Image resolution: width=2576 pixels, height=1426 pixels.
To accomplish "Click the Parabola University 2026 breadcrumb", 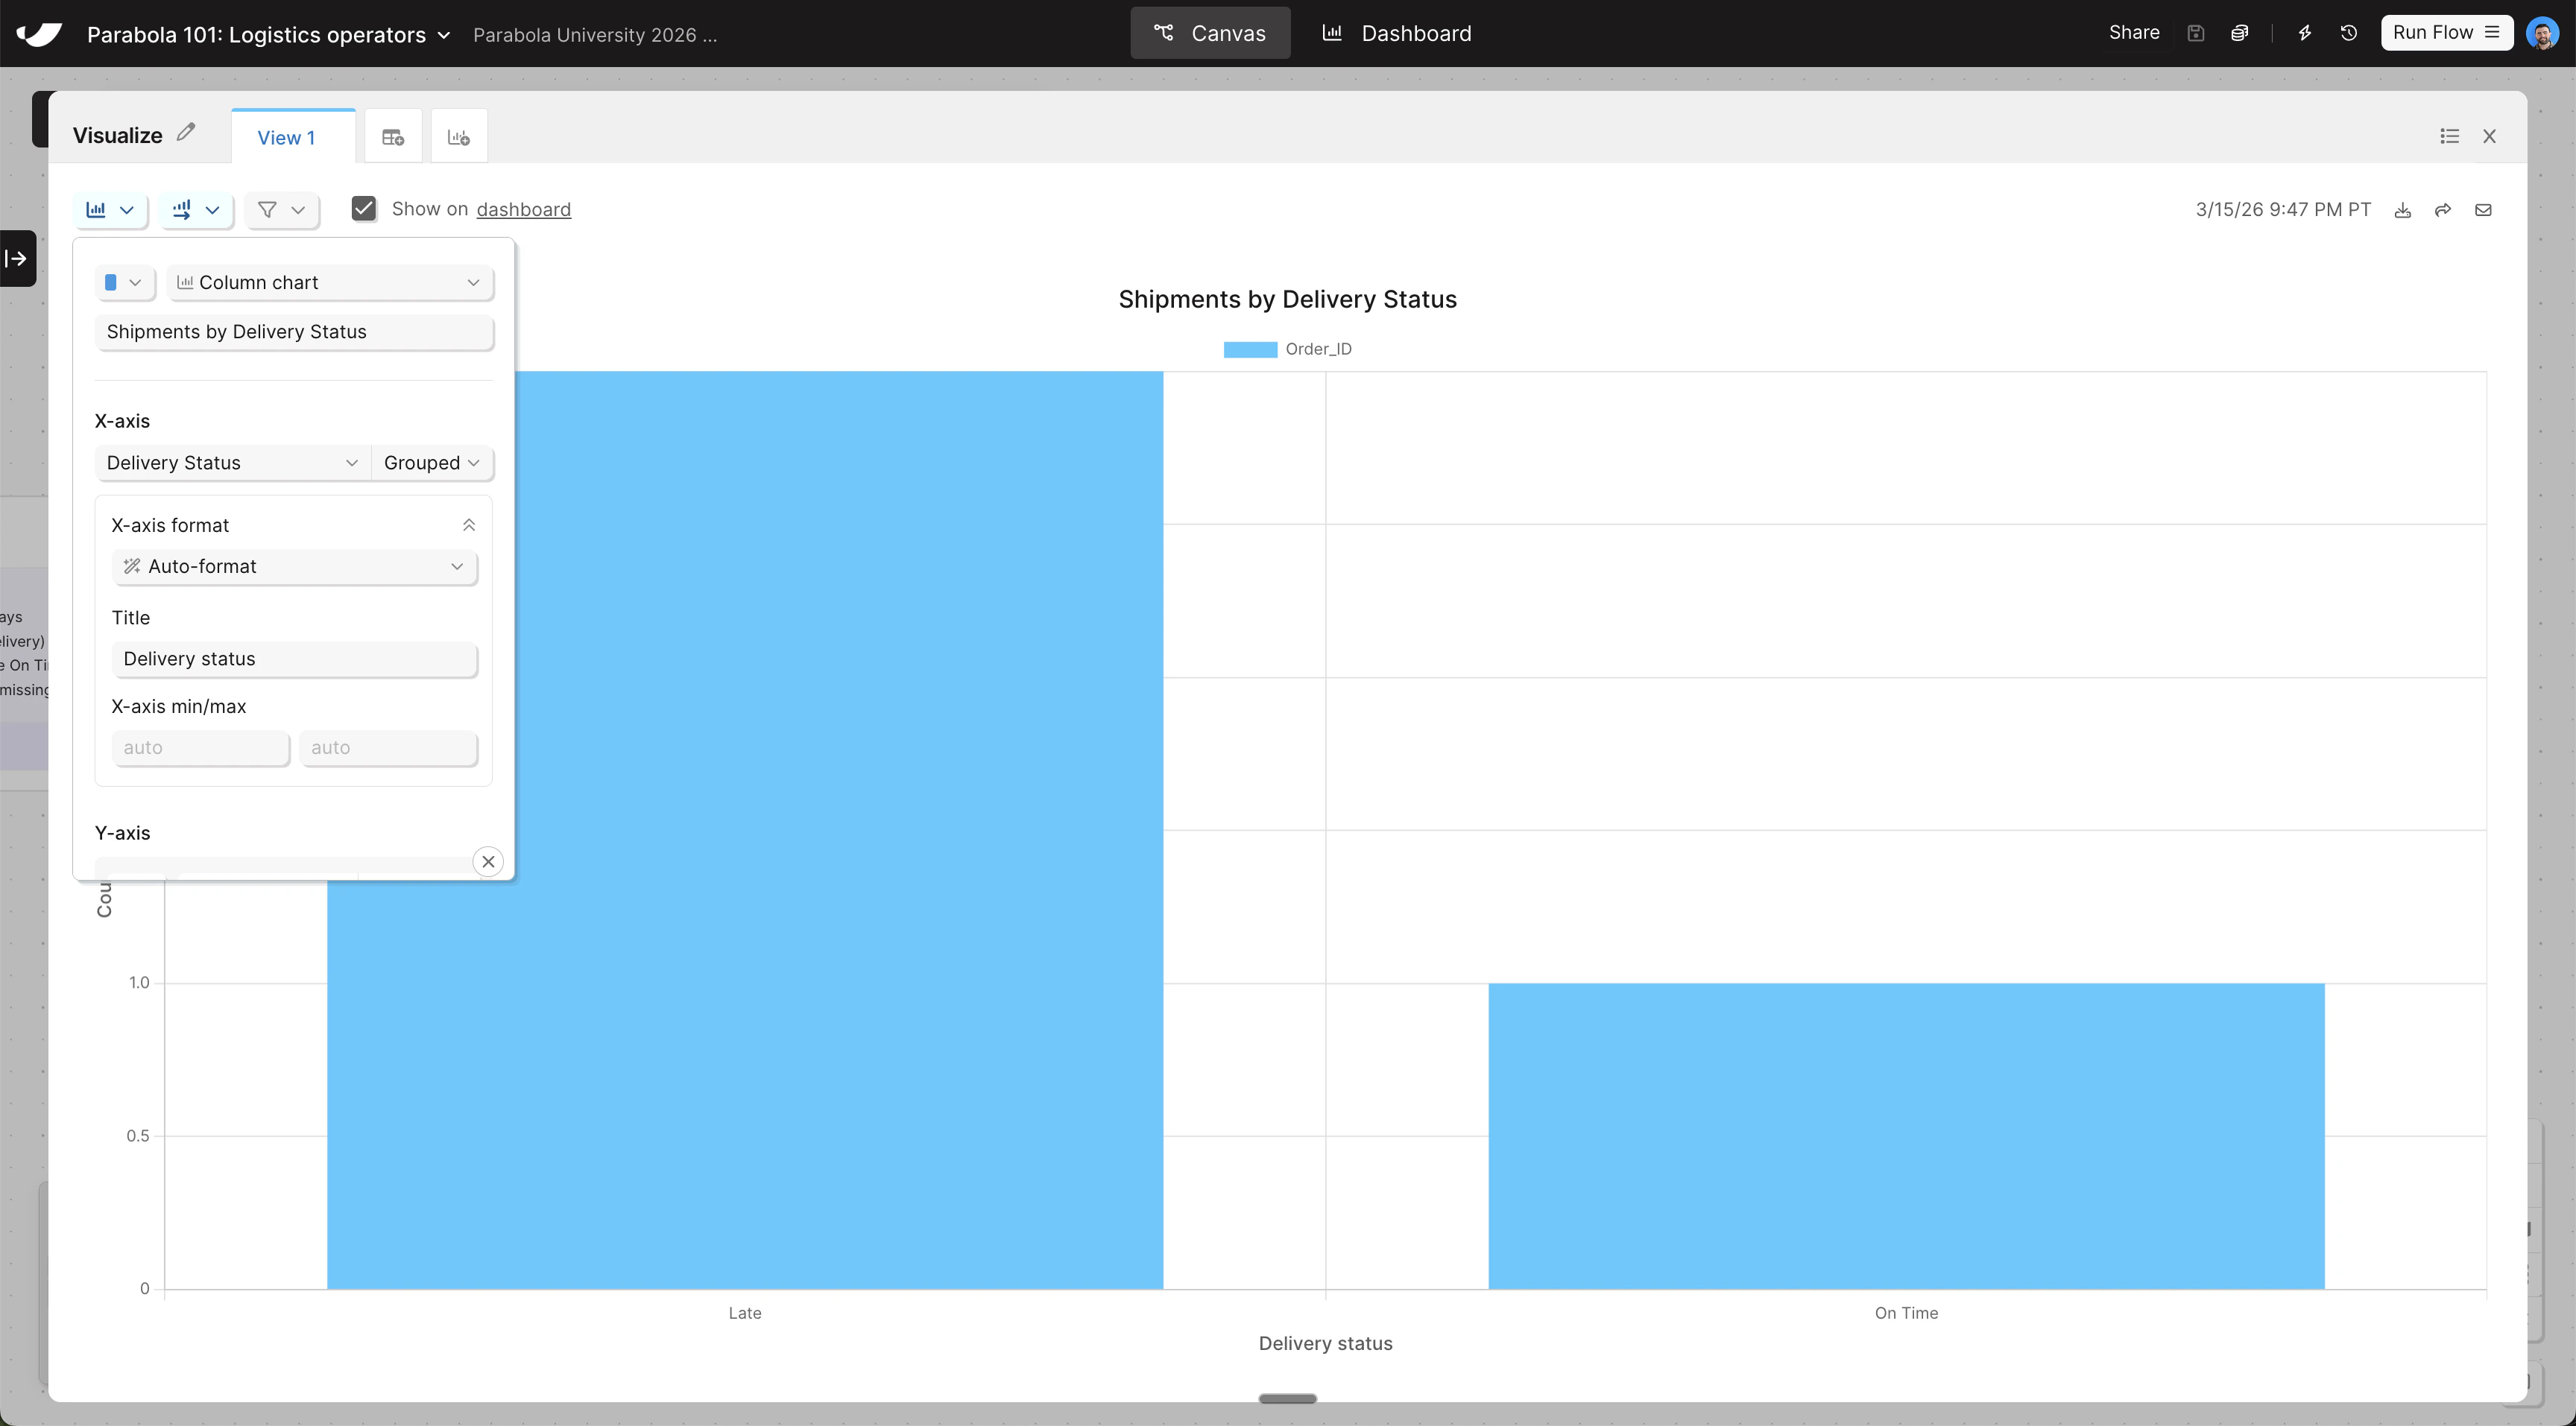I will pos(595,35).
